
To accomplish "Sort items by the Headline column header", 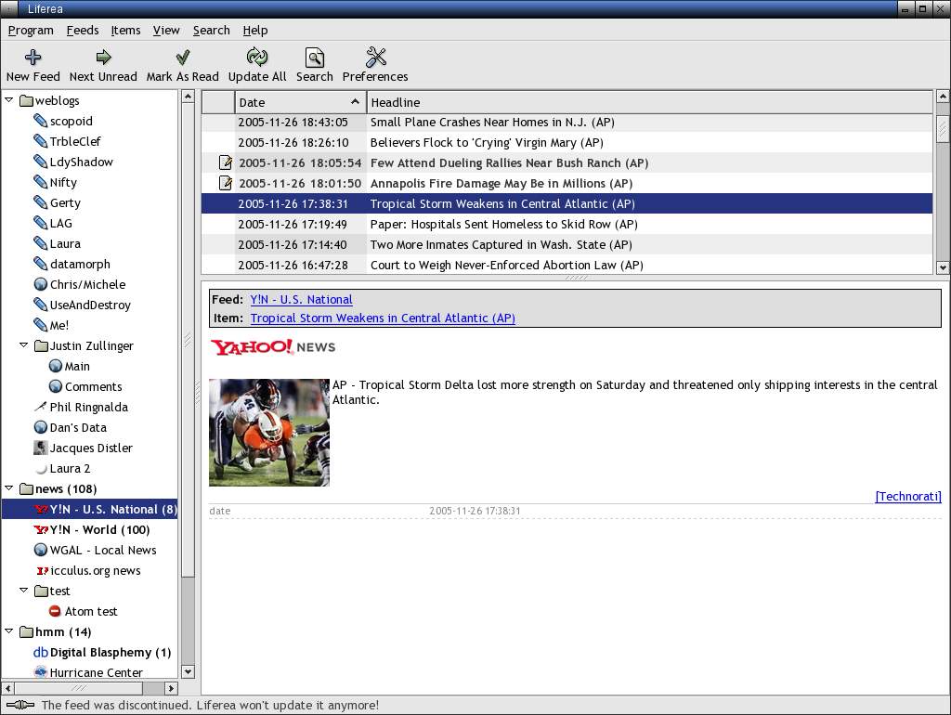I will [x=649, y=102].
